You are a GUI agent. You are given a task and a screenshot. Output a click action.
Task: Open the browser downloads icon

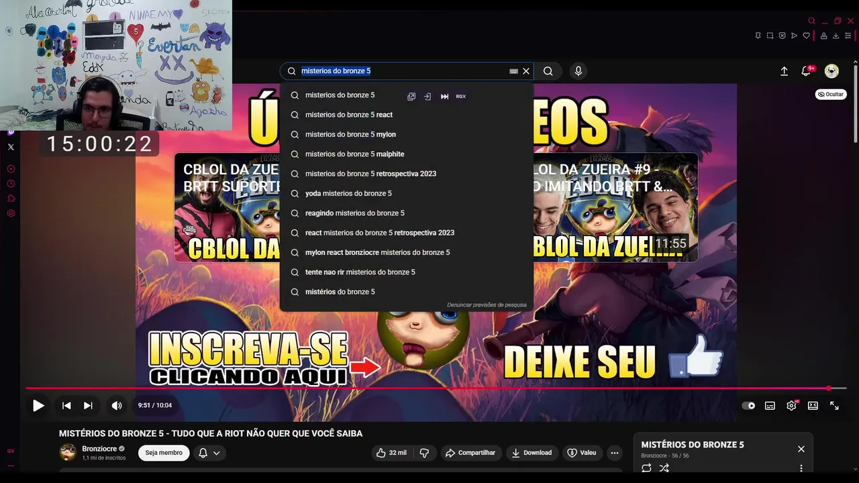[x=836, y=36]
